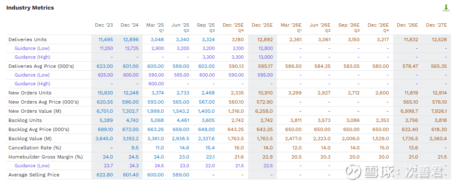Click the Average Selling Price row label
The image size is (457, 186).
pyautogui.click(x=34, y=175)
